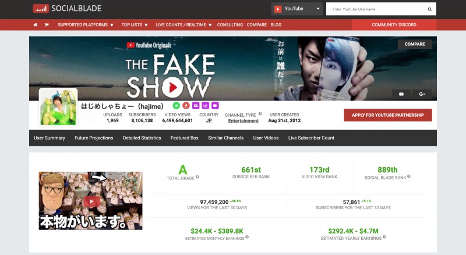Click the 8,106,138 subscribers value
The image size is (466, 255).
[x=142, y=121]
